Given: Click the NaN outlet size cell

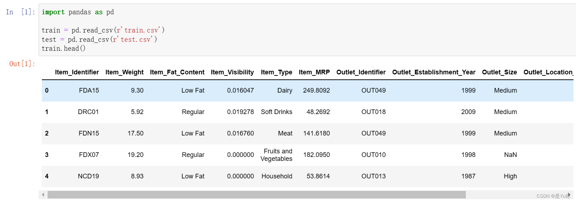Looking at the screenshot, I should (x=511, y=155).
